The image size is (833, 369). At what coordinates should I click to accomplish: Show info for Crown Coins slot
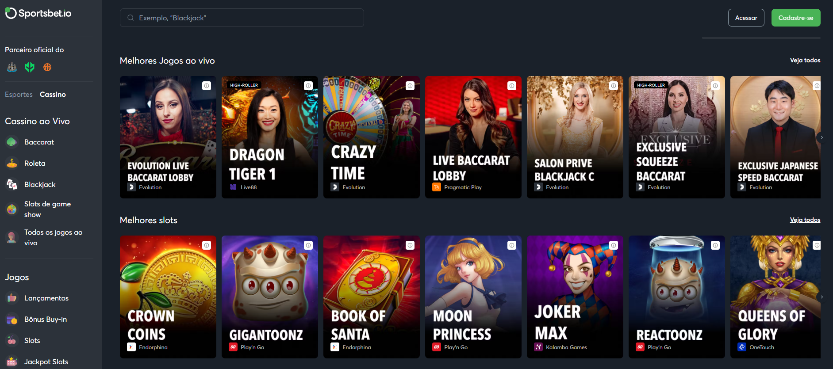pyautogui.click(x=207, y=245)
